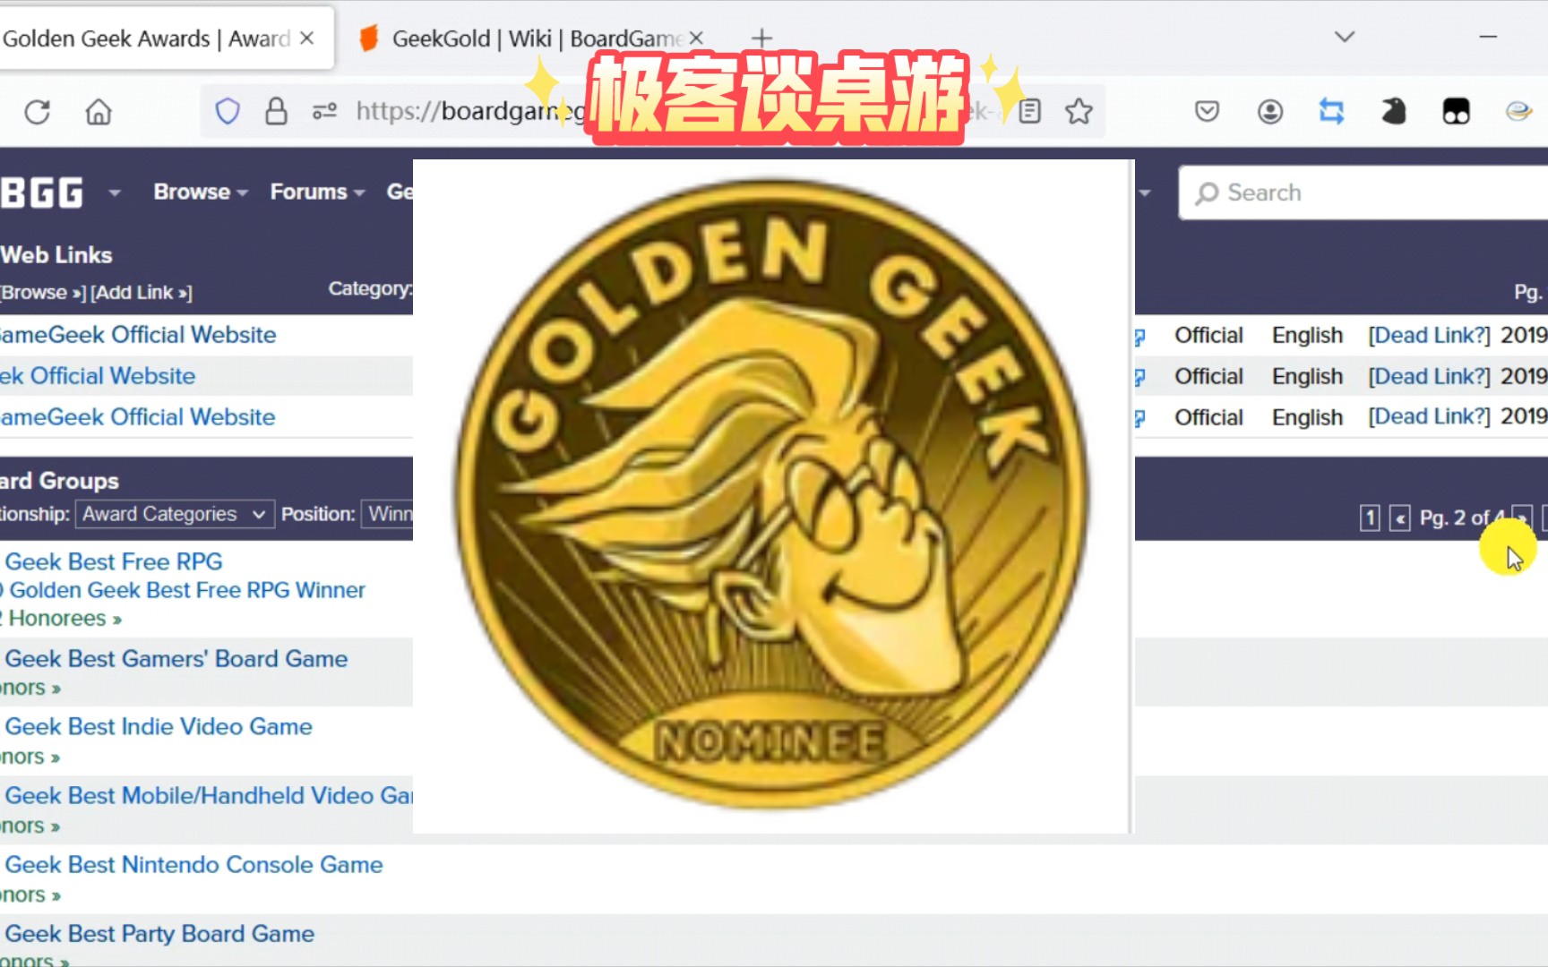Open the Browse link under Web Links
Screen dimensions: 1548x967
pyautogui.click(x=43, y=293)
